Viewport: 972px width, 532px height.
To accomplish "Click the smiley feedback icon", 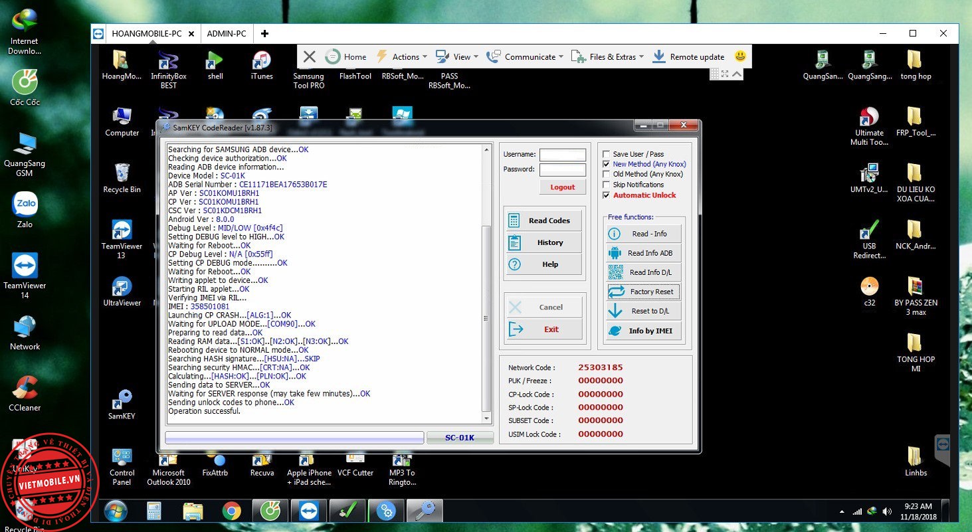I will click(740, 56).
